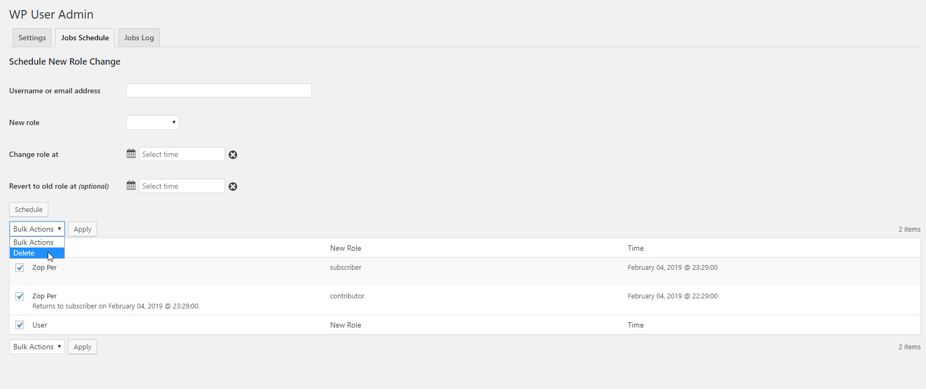Image resolution: width=926 pixels, height=389 pixels.
Task: Uncheck the Zop Per contributor row checkbox
Action: point(20,296)
